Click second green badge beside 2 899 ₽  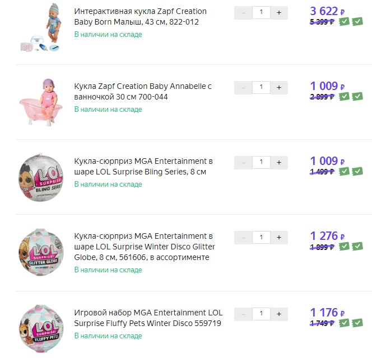357,96
